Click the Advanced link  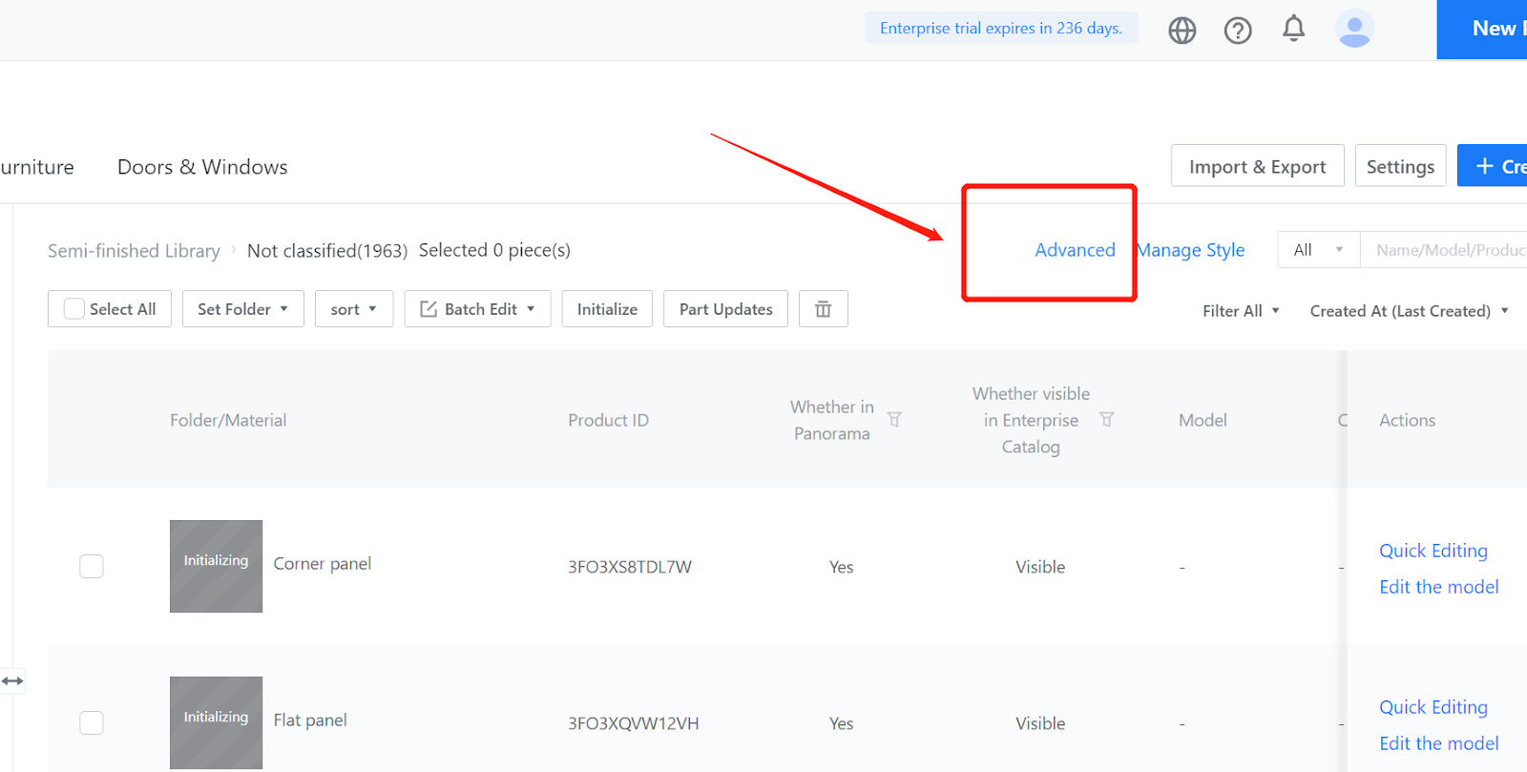(x=1075, y=250)
